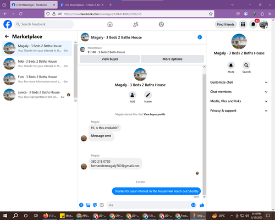The width and height of the screenshot is (275, 220).
Task: Open Sticky Notes in taskbar
Action: point(67,216)
